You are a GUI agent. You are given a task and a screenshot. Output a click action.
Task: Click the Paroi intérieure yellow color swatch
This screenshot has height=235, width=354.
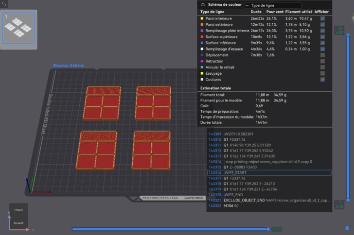[x=202, y=18]
